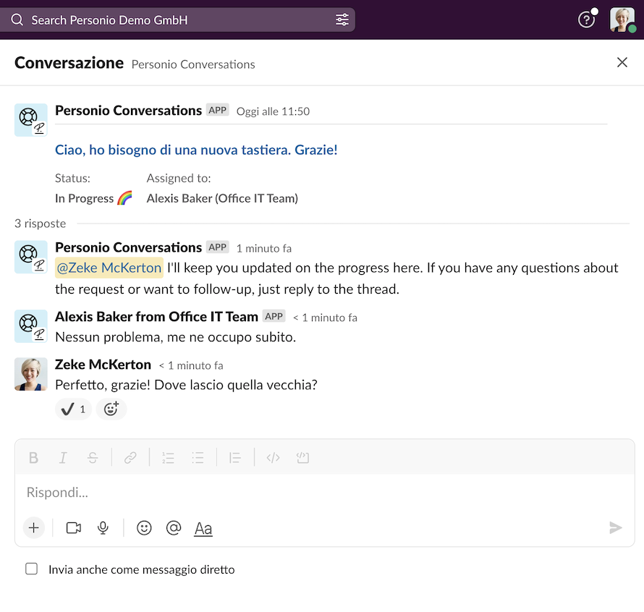This screenshot has height=612, width=644.
Task: Click the 'In Progress' status text
Action: (x=84, y=198)
